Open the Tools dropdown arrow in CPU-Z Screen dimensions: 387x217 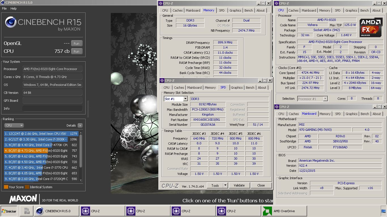tap(226, 185)
